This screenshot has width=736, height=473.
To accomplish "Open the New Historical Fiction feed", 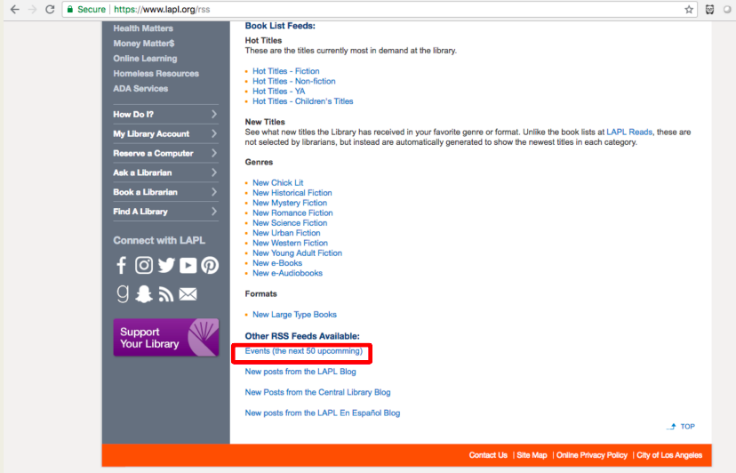I will tap(292, 193).
